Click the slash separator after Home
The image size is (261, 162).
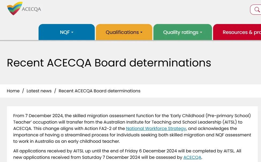(23, 91)
